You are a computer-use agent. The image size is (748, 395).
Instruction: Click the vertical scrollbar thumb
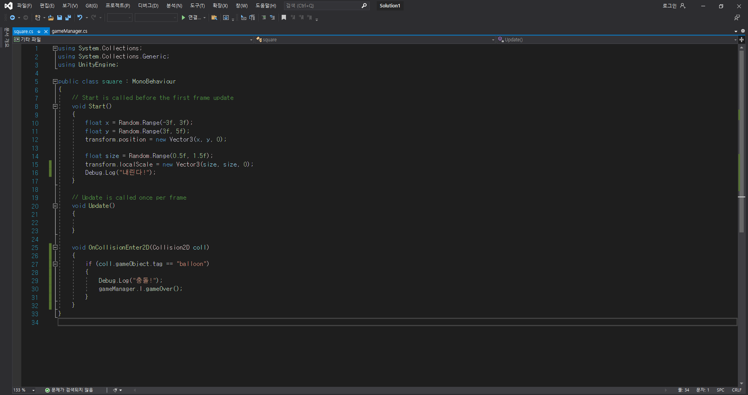741,141
